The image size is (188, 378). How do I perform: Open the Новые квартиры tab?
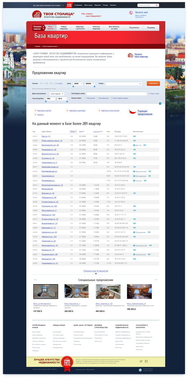[64, 28]
